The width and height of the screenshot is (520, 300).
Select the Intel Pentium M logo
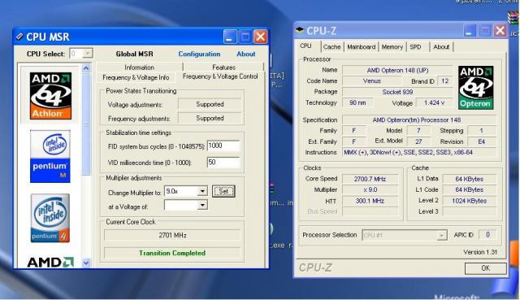pyautogui.click(x=50, y=156)
